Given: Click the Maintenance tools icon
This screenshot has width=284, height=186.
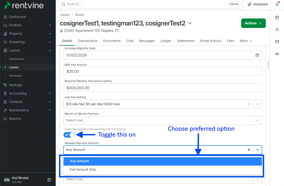Looking at the screenshot, I should (5, 110).
